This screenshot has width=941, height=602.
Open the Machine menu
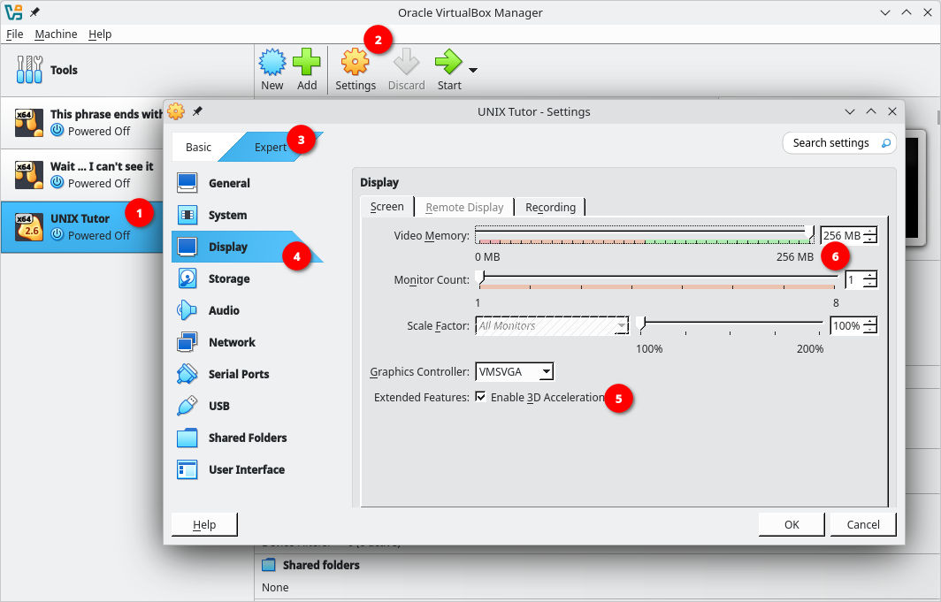tap(56, 34)
